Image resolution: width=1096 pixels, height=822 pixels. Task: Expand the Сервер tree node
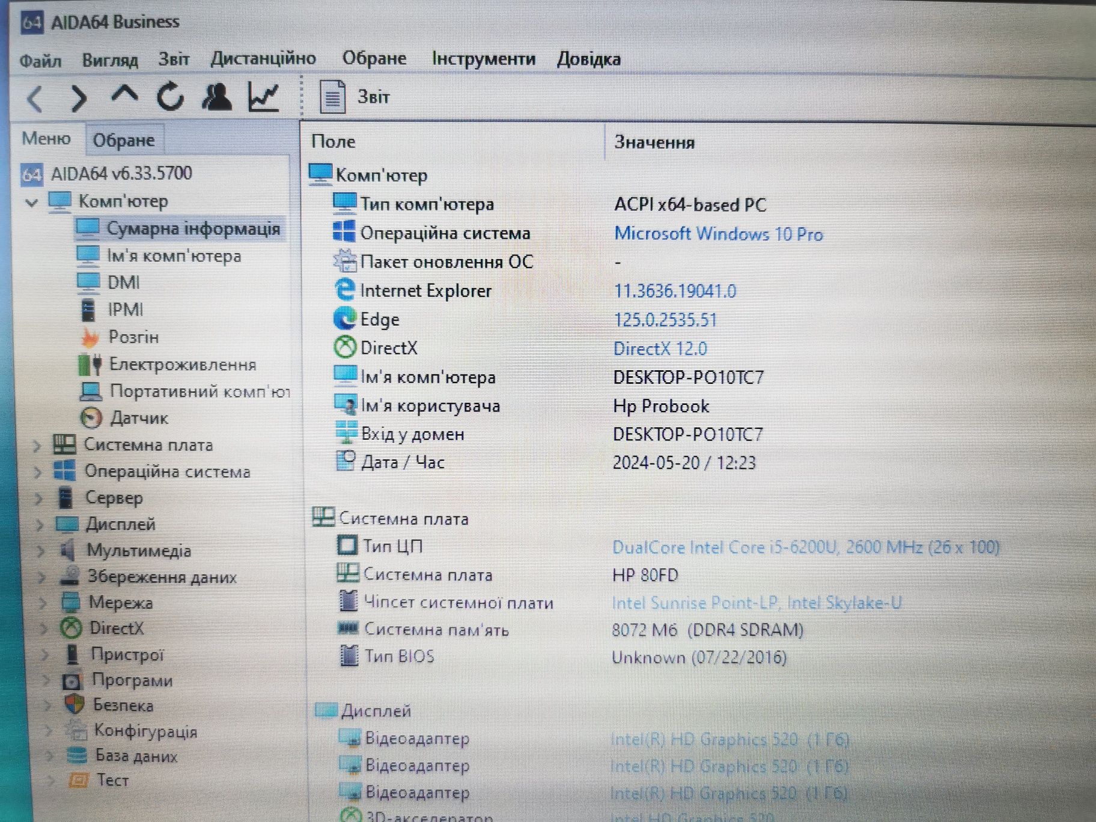pos(39,499)
